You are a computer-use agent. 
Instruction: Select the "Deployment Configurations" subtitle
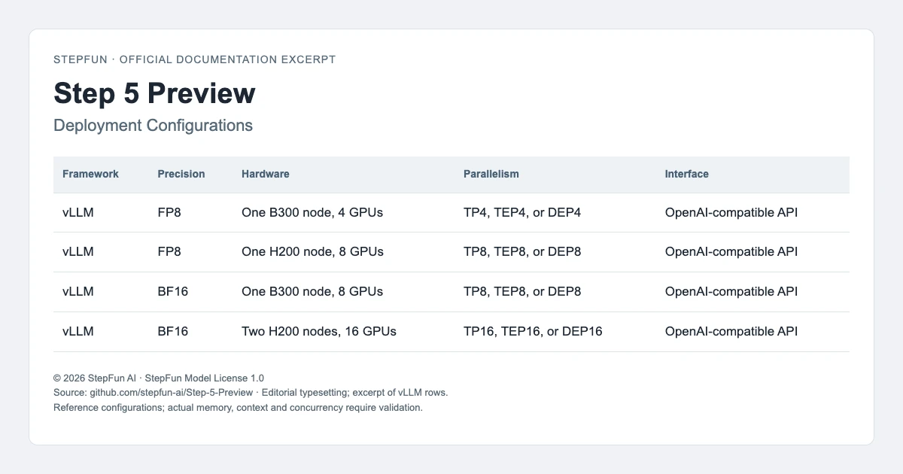tap(153, 126)
